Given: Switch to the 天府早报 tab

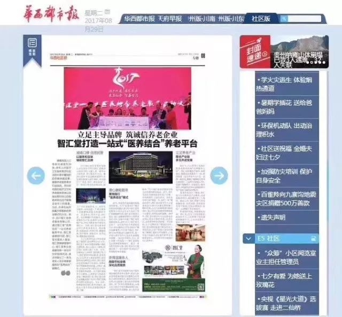Looking at the screenshot, I should point(170,19).
